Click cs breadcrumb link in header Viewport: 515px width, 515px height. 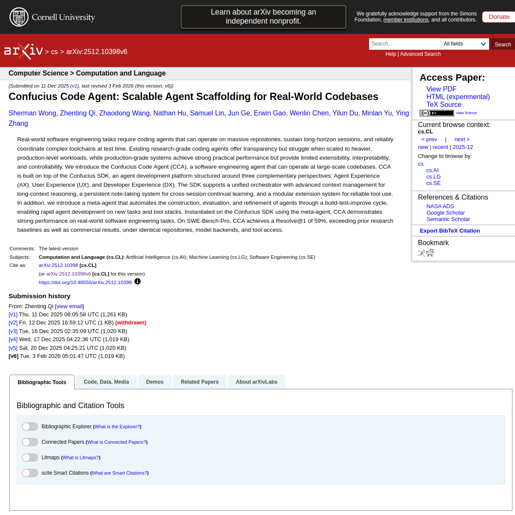55,51
